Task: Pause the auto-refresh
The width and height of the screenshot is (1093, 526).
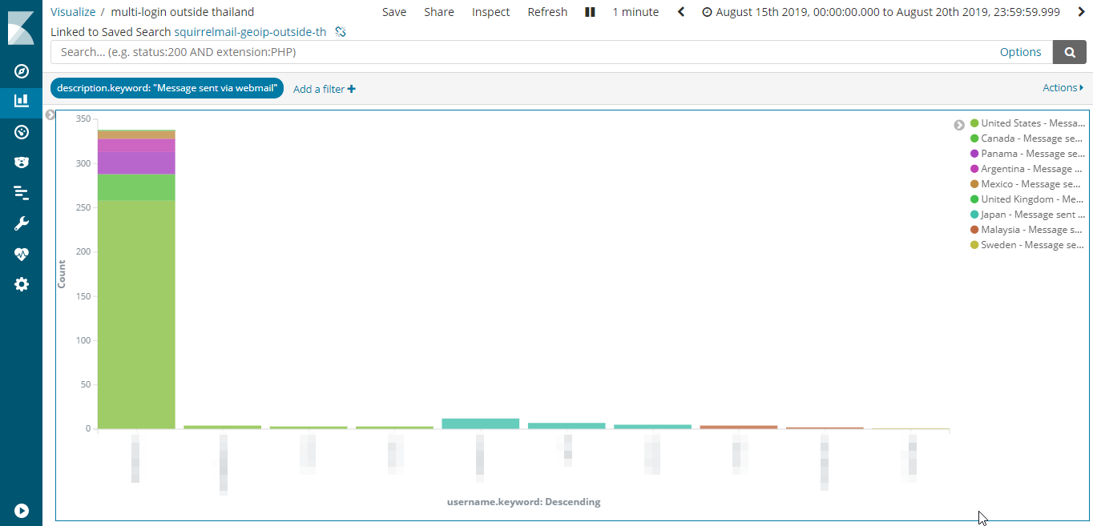Action: click(x=590, y=12)
